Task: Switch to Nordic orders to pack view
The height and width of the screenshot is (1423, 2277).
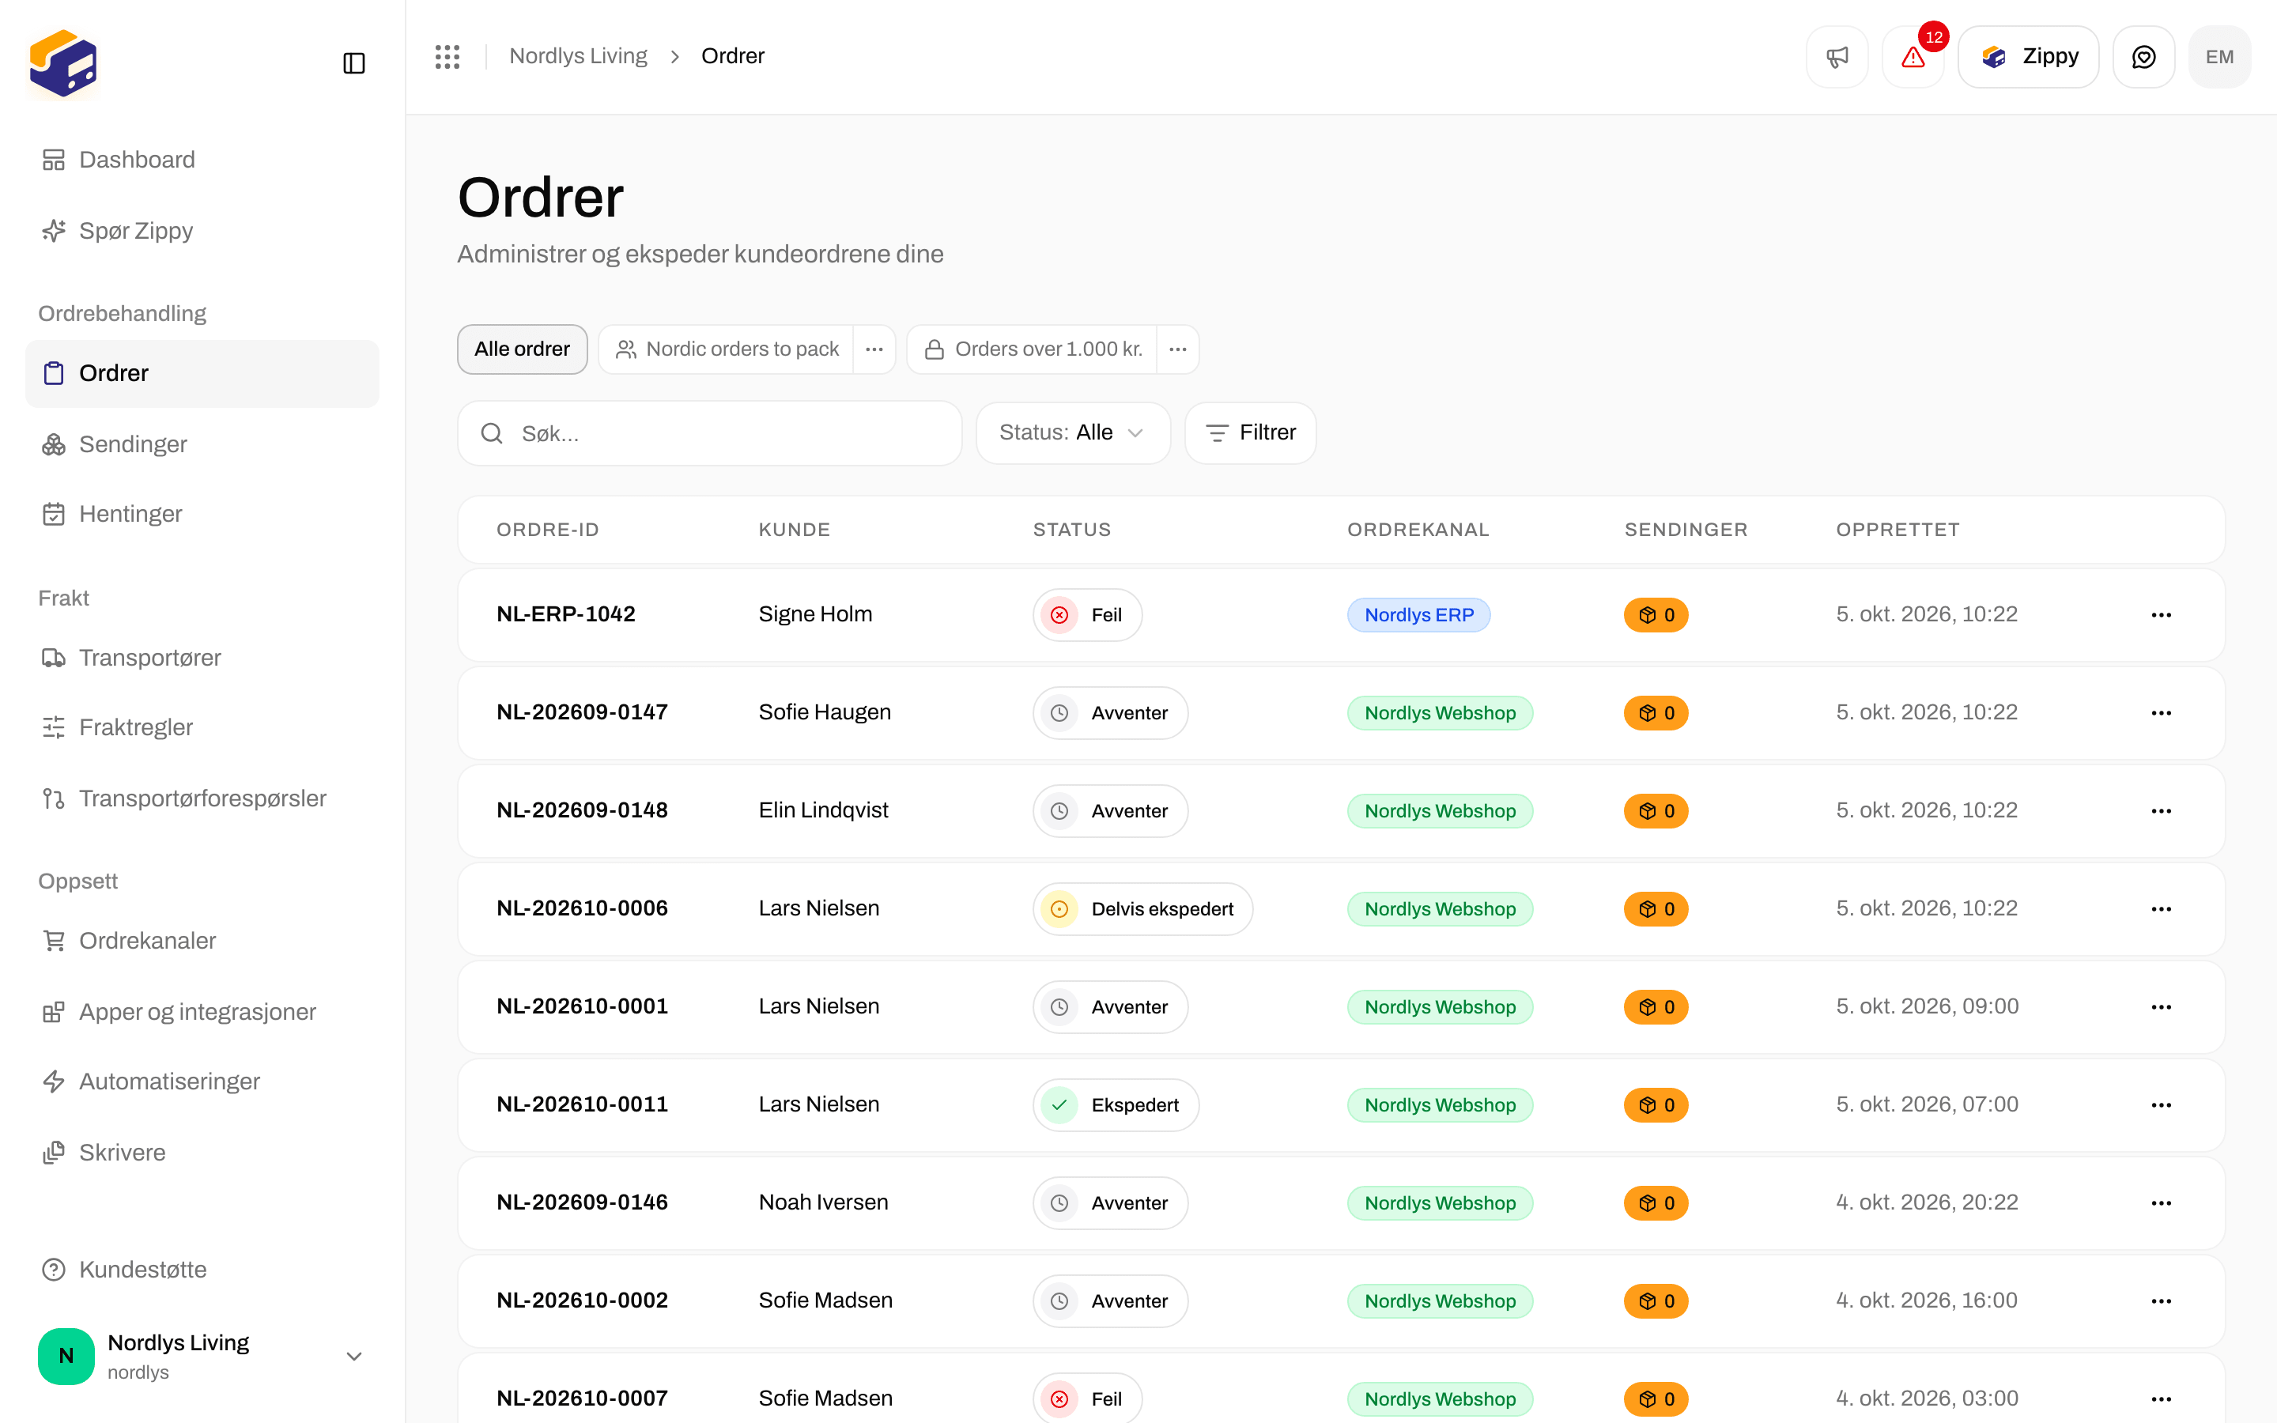Action: pyautogui.click(x=727, y=349)
